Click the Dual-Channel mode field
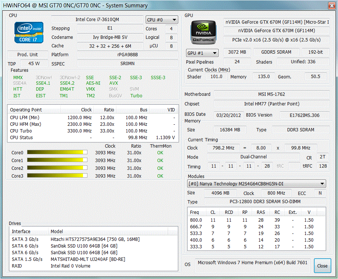 point(253,157)
